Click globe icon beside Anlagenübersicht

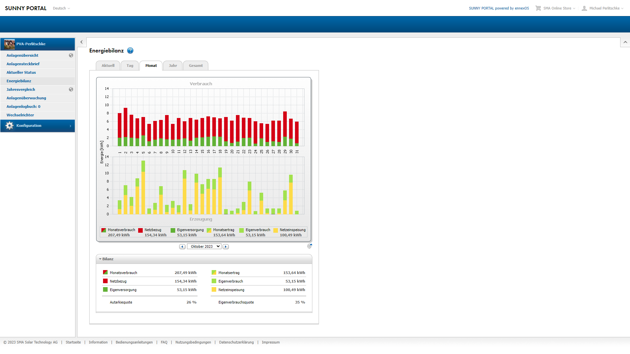(71, 55)
